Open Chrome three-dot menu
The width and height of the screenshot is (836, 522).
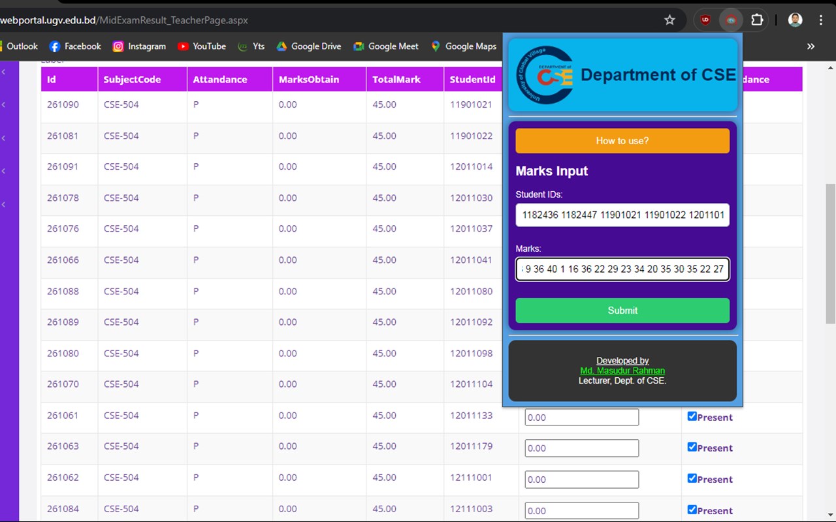821,20
